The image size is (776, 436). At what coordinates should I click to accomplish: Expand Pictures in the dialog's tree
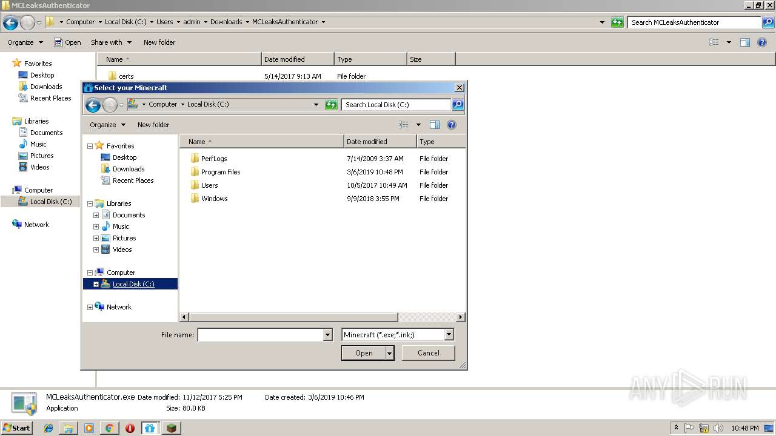(96, 238)
